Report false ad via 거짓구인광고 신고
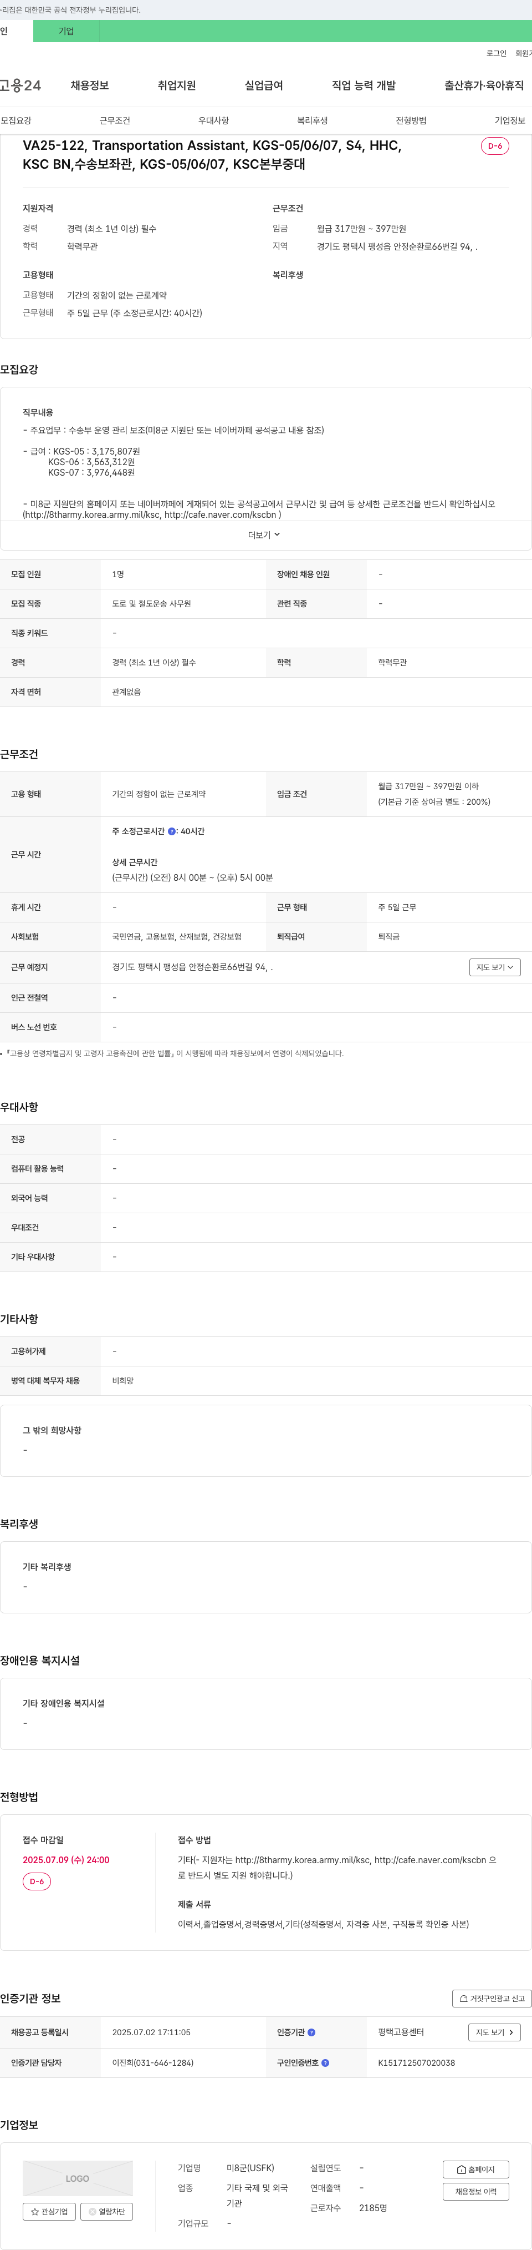This screenshot has width=532, height=2250. point(492,1999)
